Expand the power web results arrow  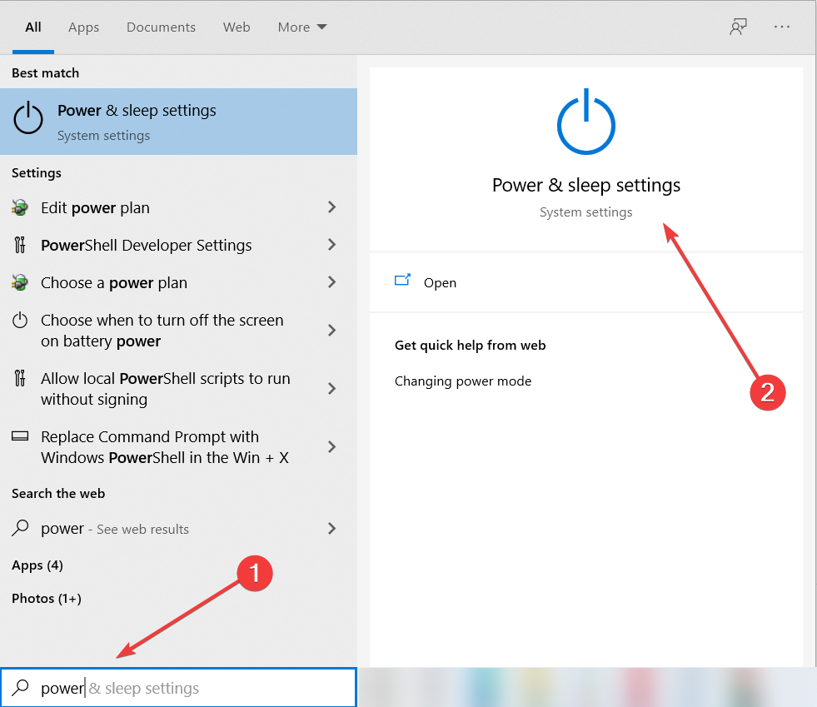pos(332,529)
